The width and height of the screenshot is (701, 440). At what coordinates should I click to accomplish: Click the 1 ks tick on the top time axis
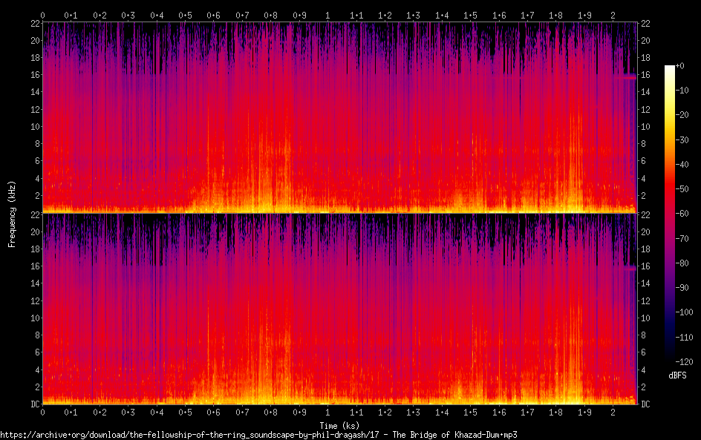coord(327,15)
